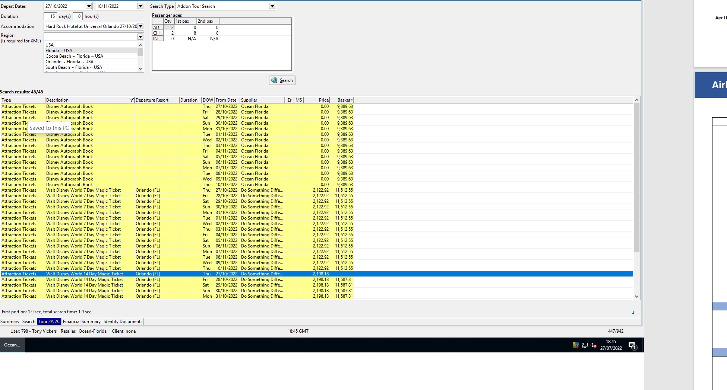Click the AD quantity cell in Passenger ages

169,28
